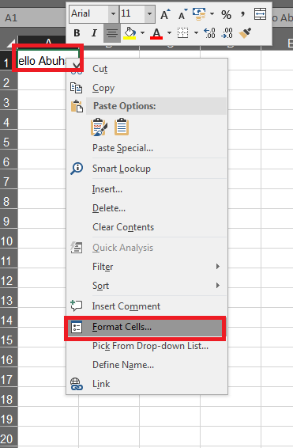Click the Merge and Center icon

pos(260,14)
